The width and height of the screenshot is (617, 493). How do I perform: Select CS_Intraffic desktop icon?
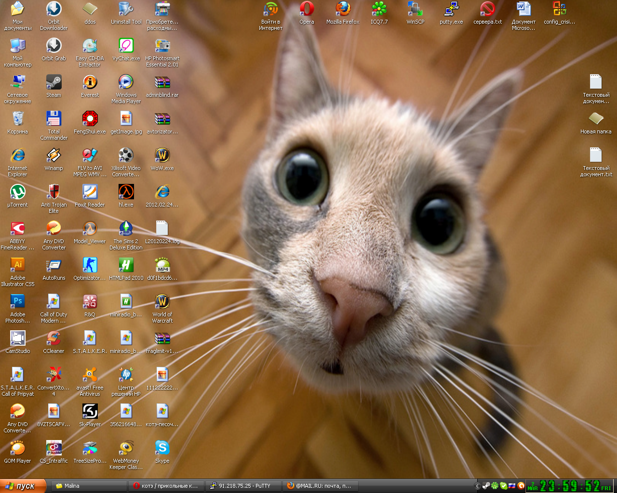click(x=54, y=448)
